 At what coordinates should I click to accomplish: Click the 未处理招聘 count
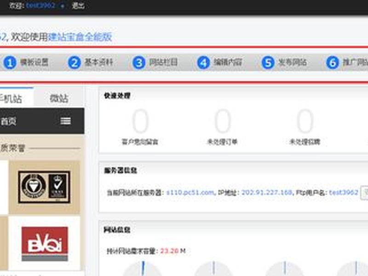(x=305, y=121)
